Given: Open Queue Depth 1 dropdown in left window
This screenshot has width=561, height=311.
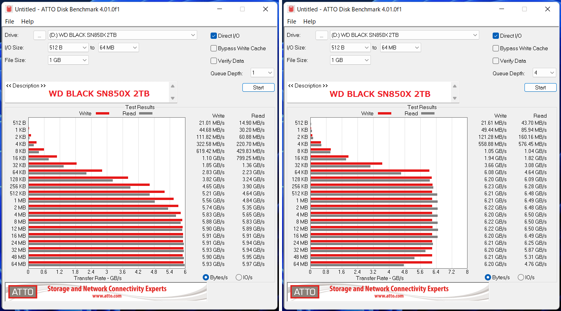Looking at the screenshot, I should coord(262,73).
